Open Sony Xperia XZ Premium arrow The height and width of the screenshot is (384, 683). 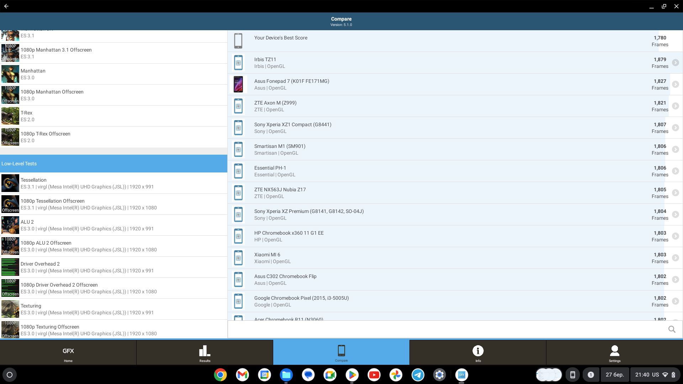[675, 214]
